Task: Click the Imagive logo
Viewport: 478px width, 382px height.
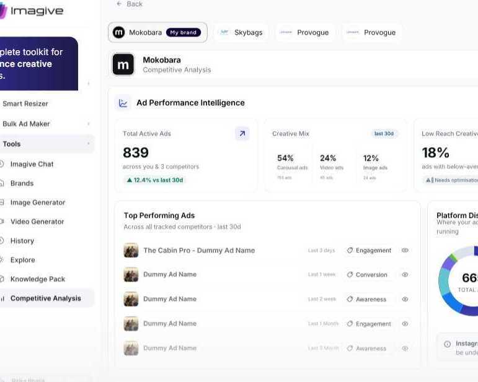Action: [x=32, y=11]
